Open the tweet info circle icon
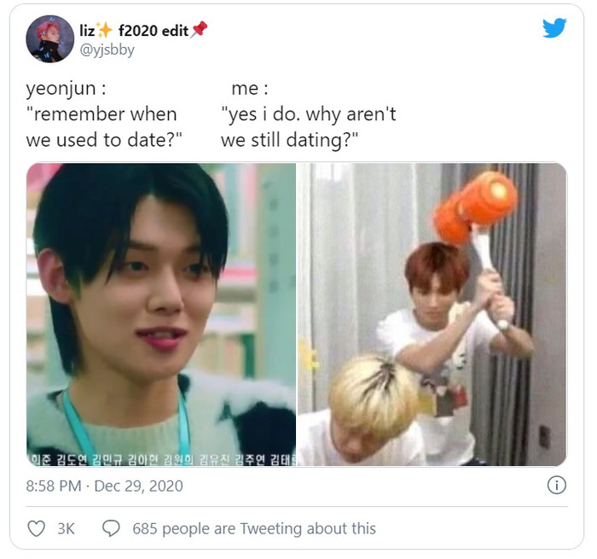Viewport: 597px width, 559px height. (x=557, y=486)
